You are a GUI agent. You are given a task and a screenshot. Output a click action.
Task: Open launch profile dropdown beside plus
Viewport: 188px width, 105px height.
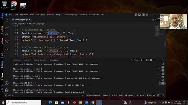[x=144, y=60]
